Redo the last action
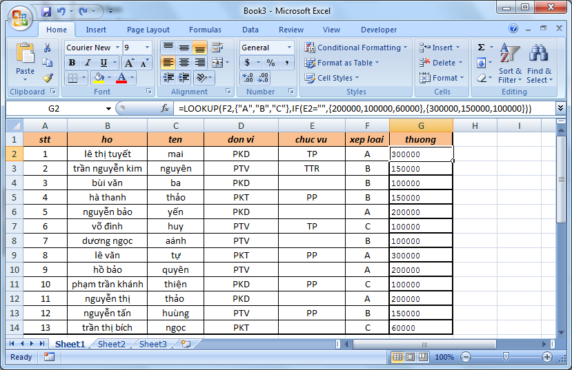The image size is (572, 370). tap(83, 11)
